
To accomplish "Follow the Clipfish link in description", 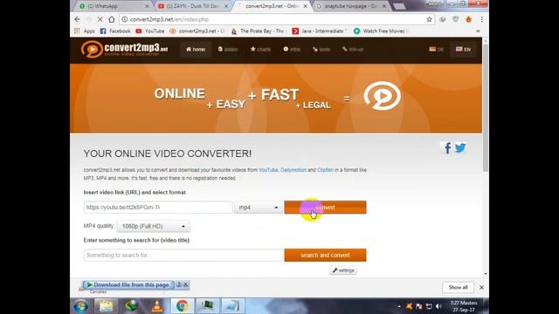I will coord(325,170).
